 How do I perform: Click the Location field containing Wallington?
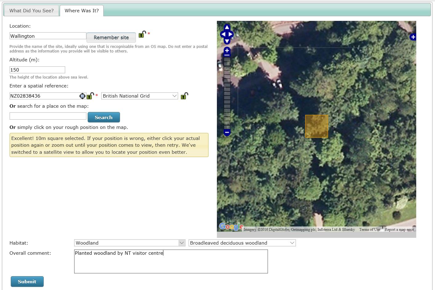[x=48, y=36]
